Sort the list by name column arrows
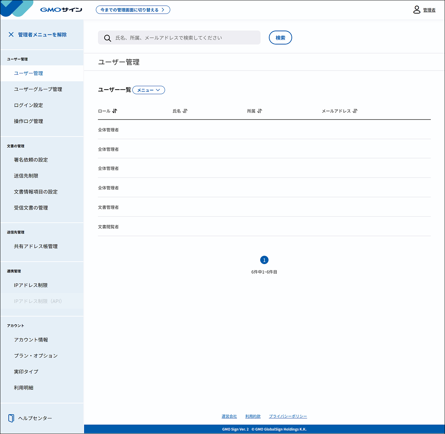 (185, 111)
